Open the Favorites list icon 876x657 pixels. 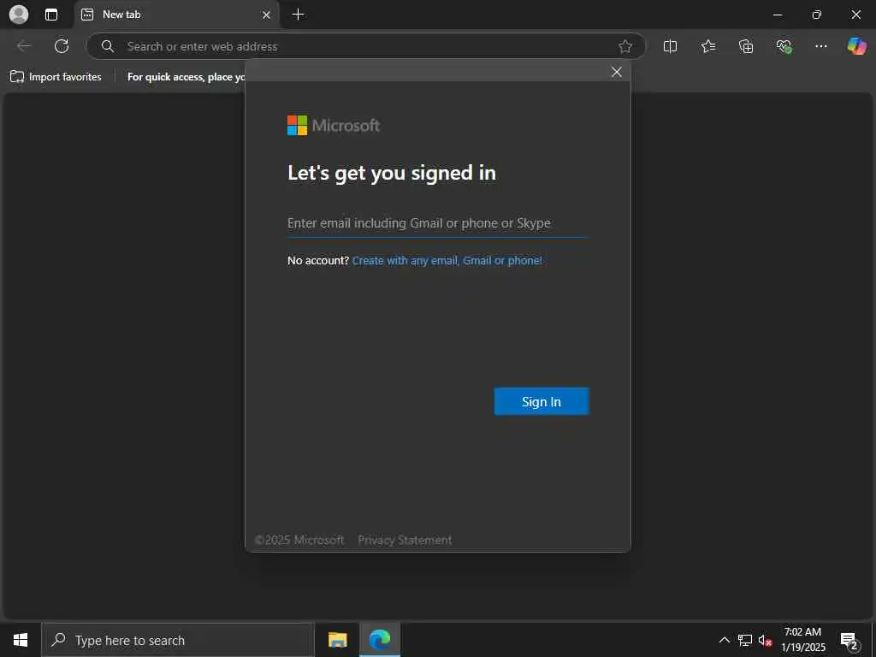[707, 46]
